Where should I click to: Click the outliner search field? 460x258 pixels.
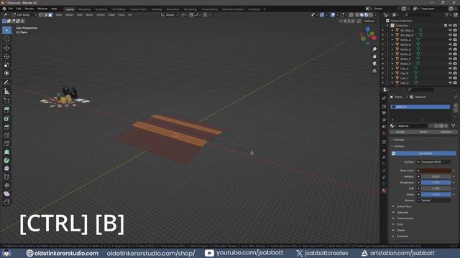pos(418,14)
